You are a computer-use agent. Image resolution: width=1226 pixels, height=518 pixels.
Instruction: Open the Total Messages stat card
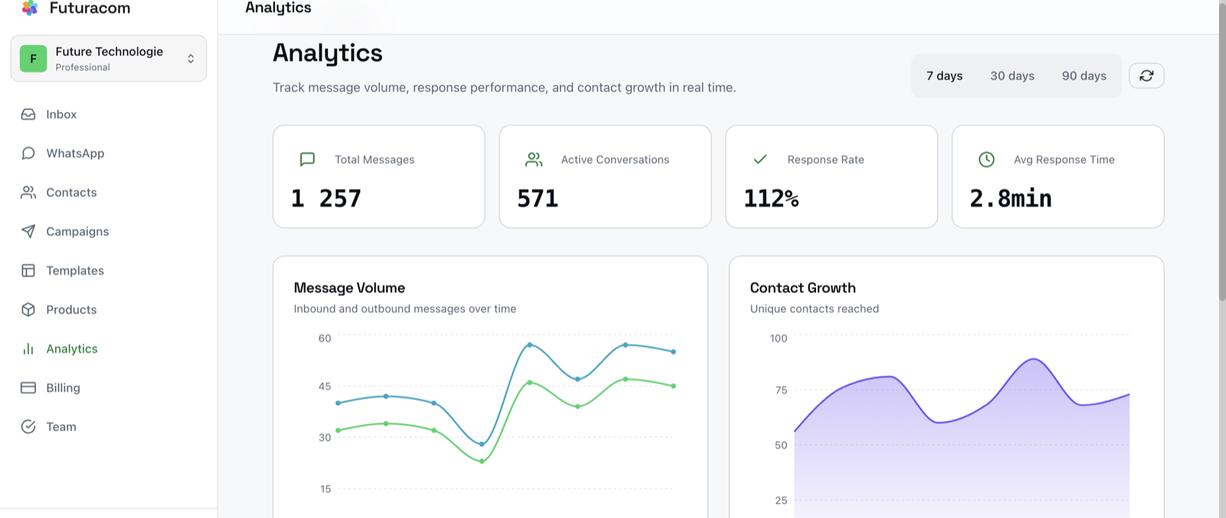(x=379, y=177)
